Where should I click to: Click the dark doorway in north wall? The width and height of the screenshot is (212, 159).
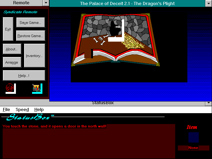[115, 29]
